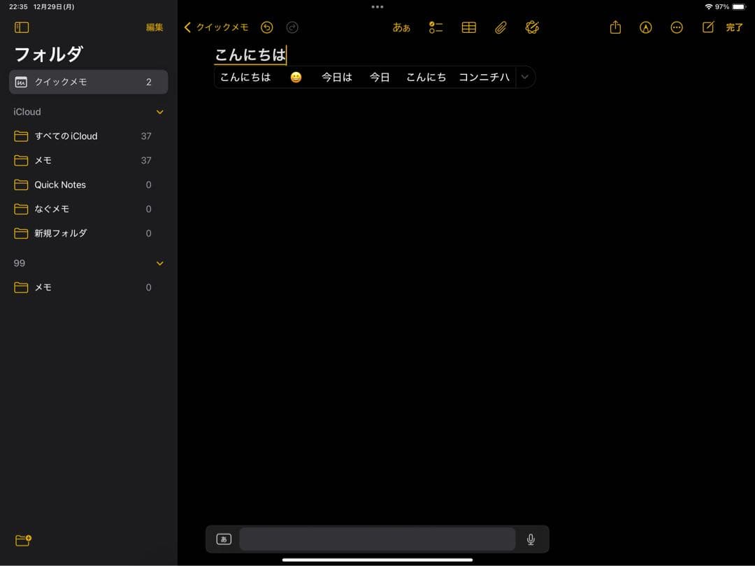Image resolution: width=755 pixels, height=566 pixels.
Task: Tap the 編集 edit button in sidebar
Action: 154,27
